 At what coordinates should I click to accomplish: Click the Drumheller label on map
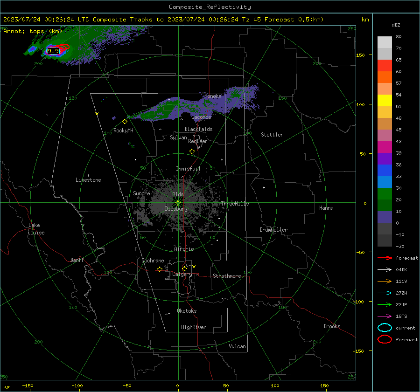(273, 230)
